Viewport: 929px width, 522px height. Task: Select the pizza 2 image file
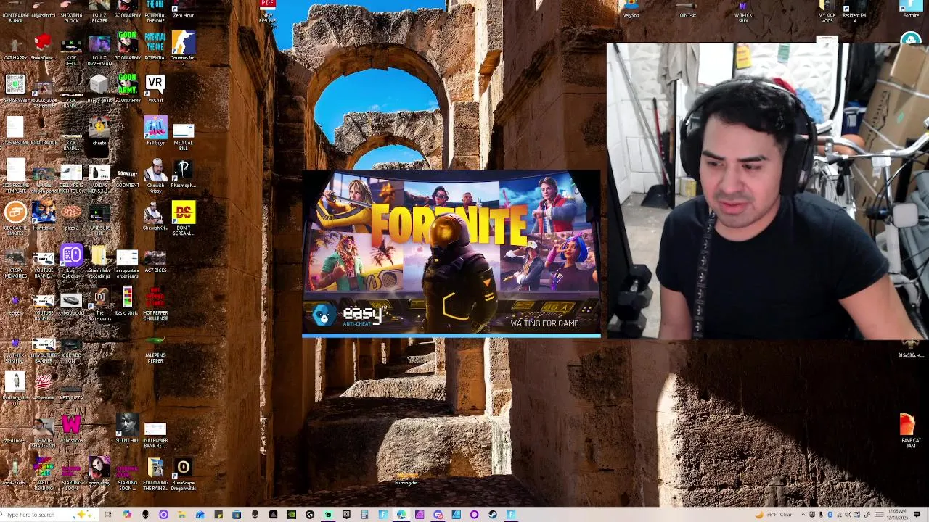[71, 216]
